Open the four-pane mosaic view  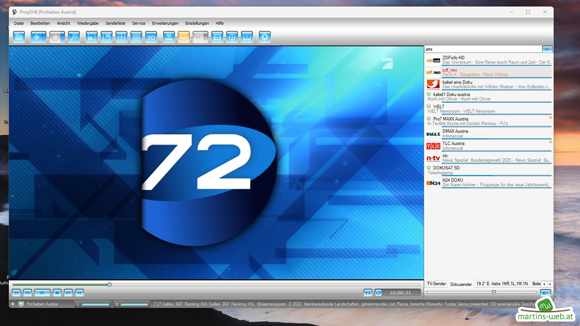click(121, 37)
